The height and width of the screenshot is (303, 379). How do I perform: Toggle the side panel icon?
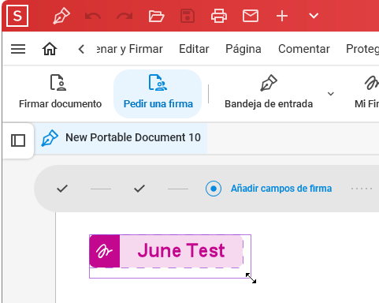point(18,140)
